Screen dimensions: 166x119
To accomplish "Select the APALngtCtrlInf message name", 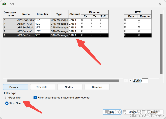I will [26, 20].
